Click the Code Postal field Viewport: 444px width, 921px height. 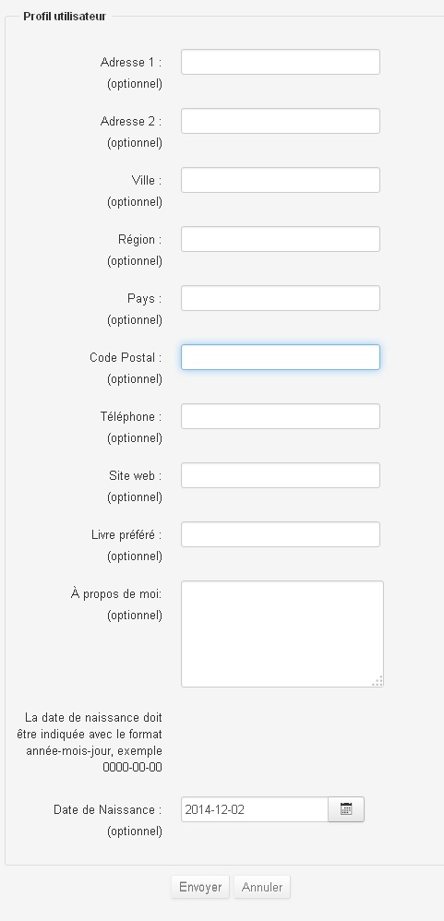280,357
